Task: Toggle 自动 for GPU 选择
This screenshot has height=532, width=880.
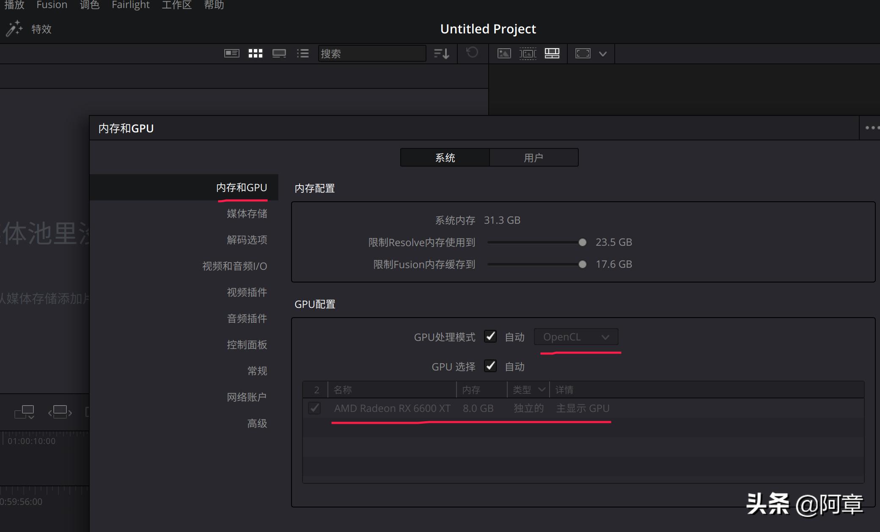Action: click(491, 367)
